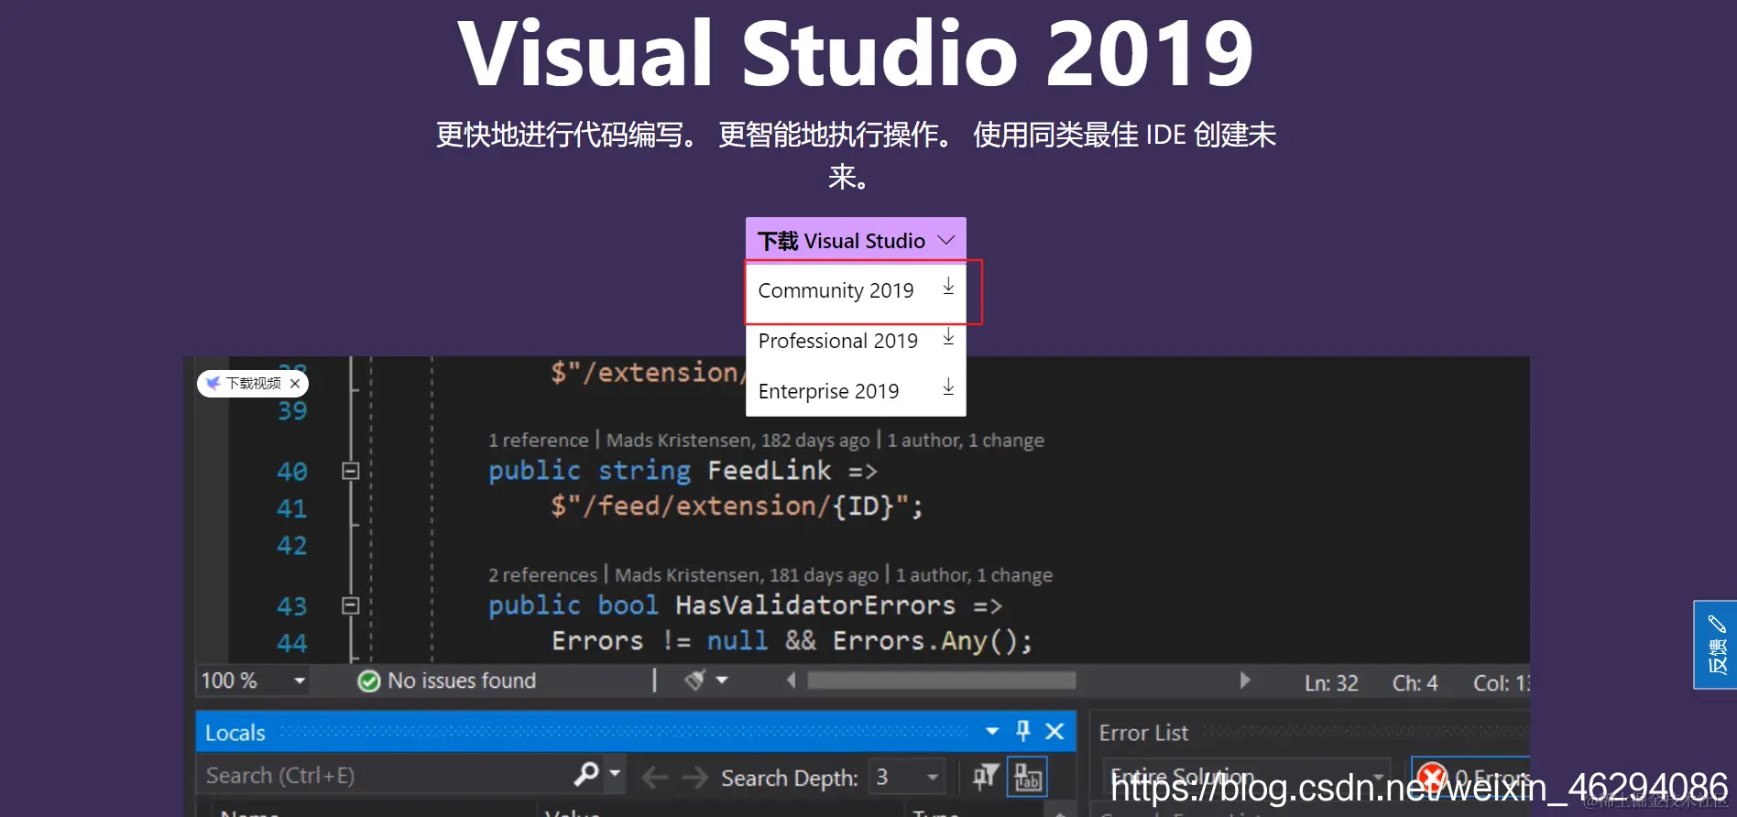Click the Error List panel title
Viewport: 1737px width, 817px height.
point(1143,733)
